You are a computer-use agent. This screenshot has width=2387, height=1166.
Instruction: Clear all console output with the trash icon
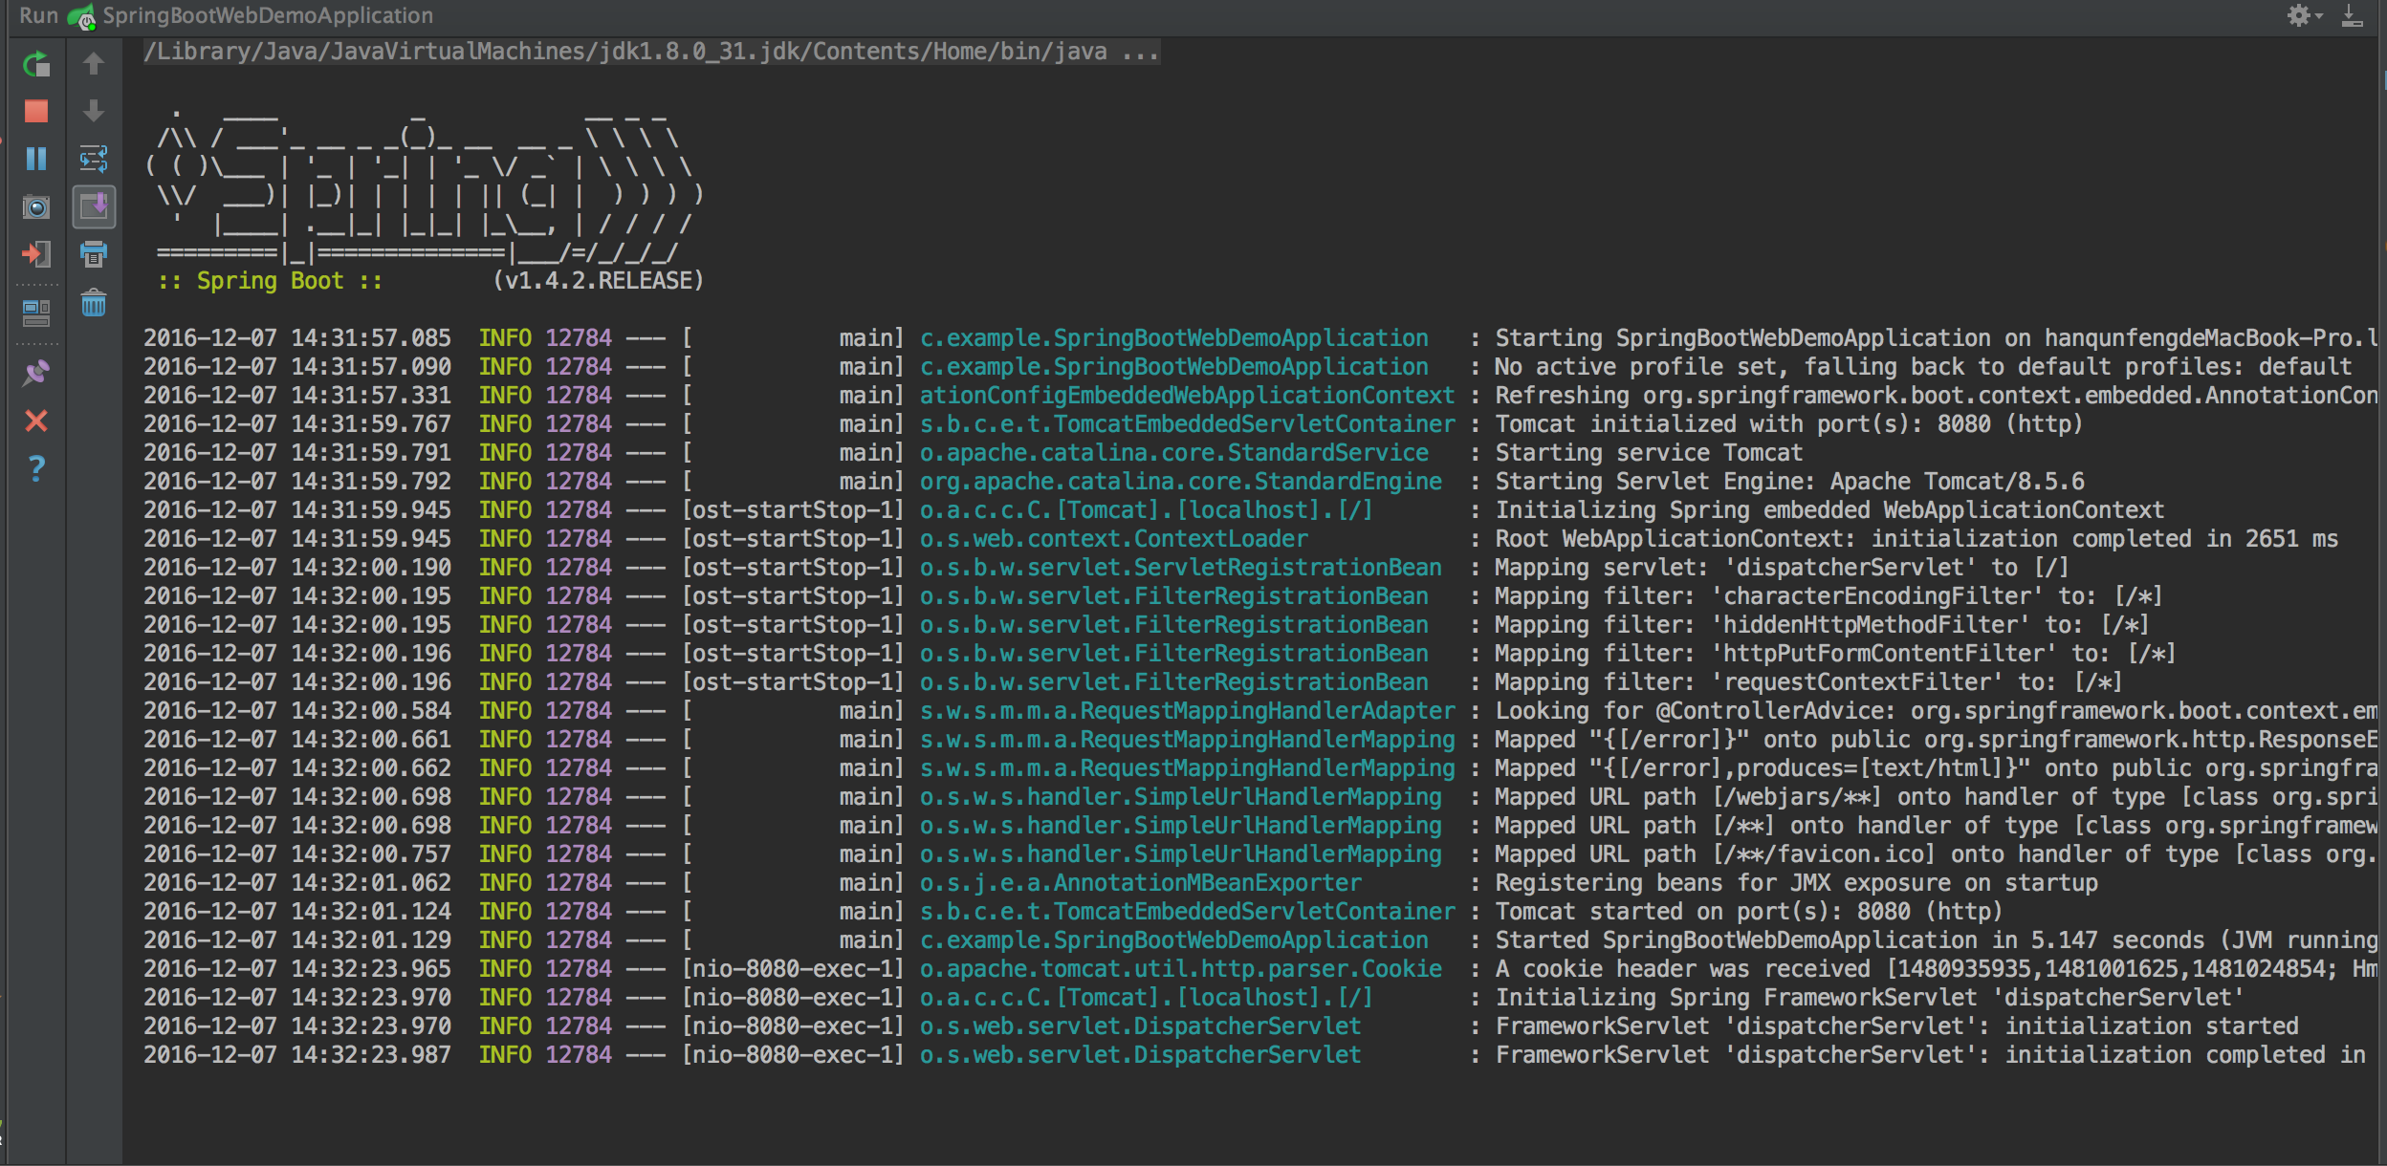94,304
